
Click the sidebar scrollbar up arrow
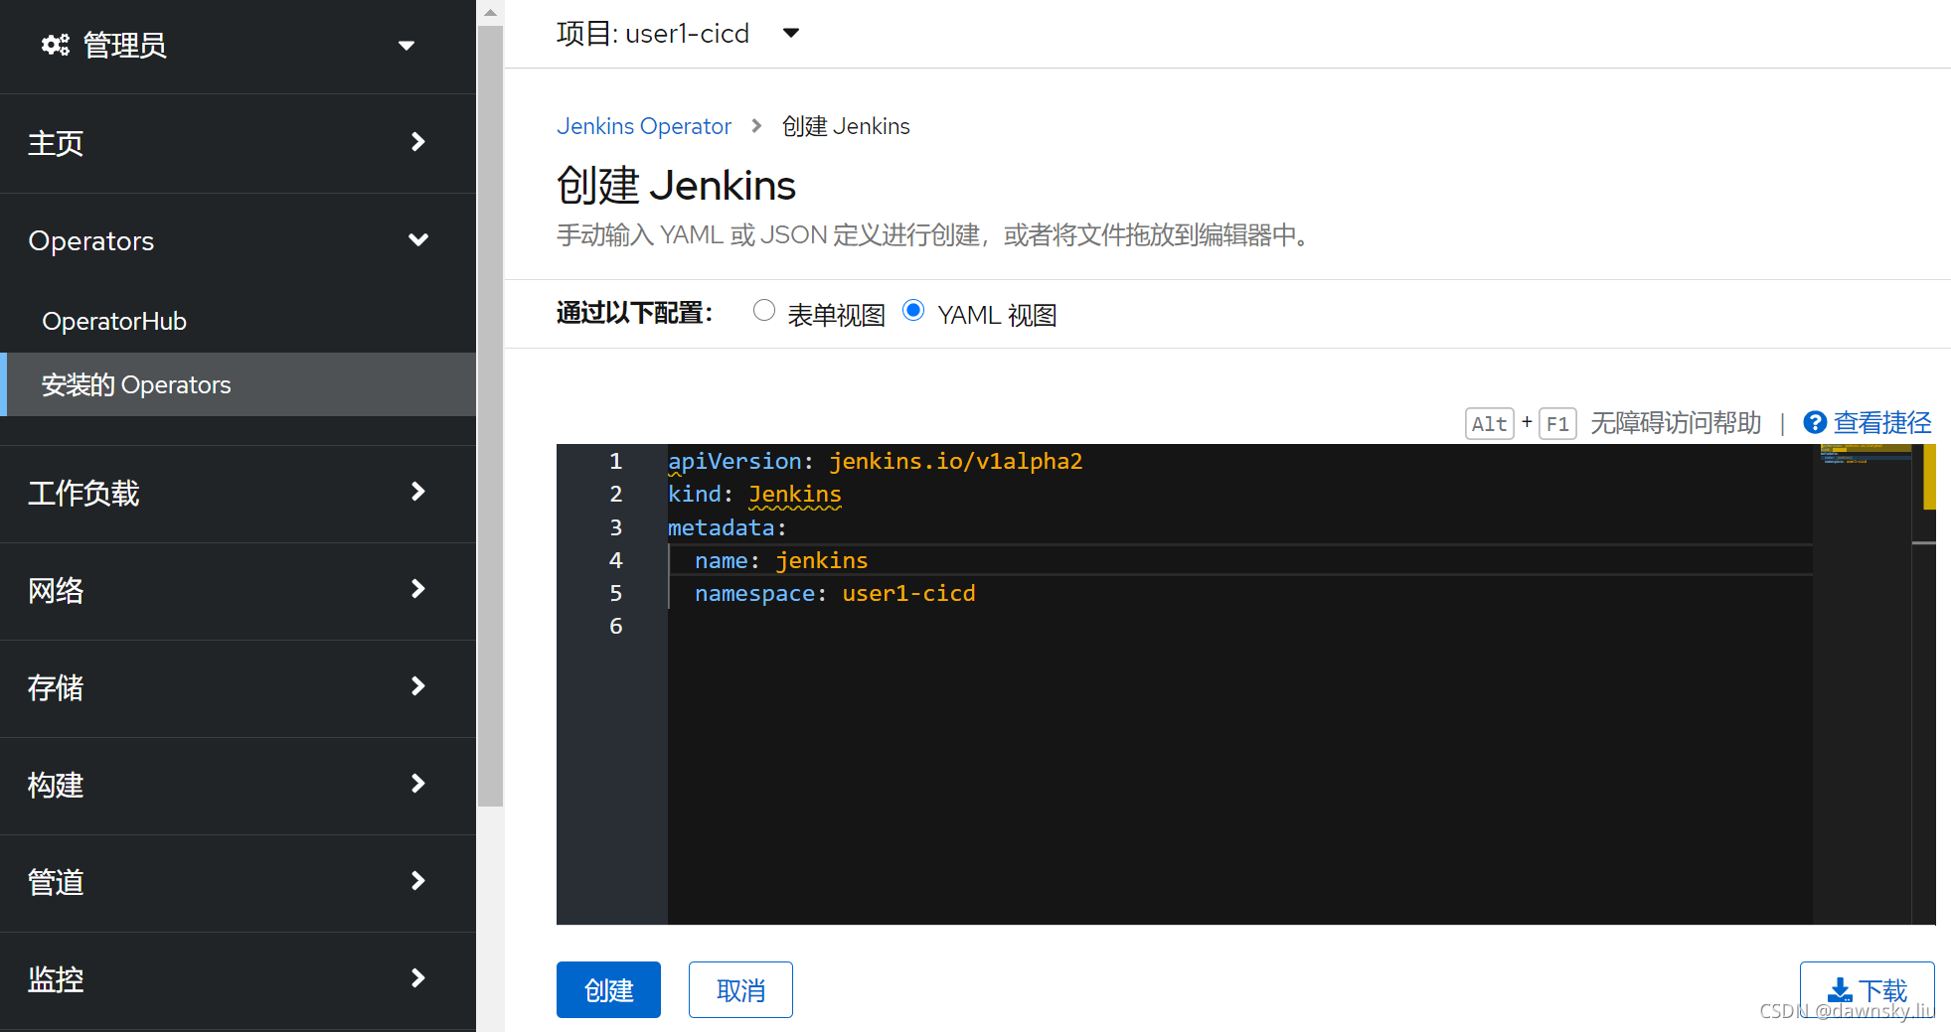[490, 13]
